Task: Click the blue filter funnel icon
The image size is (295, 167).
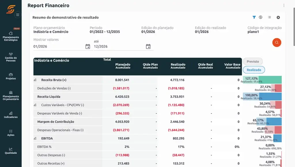Action: tap(254, 17)
